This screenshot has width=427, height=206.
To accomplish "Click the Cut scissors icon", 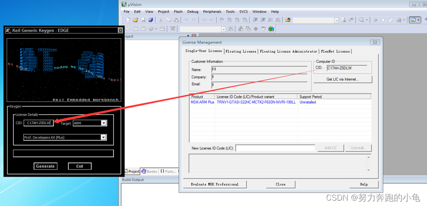I will [x=161, y=20].
